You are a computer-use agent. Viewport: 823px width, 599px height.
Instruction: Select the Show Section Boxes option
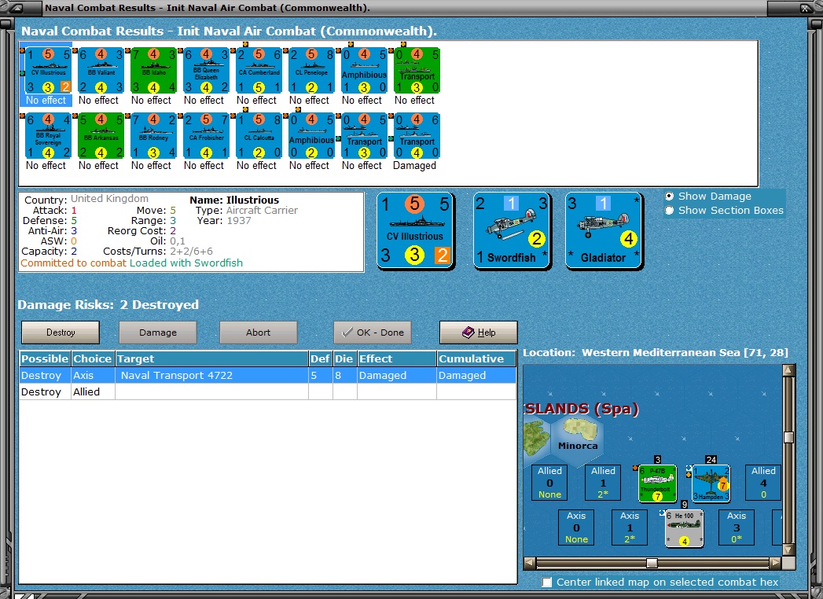[x=669, y=211]
